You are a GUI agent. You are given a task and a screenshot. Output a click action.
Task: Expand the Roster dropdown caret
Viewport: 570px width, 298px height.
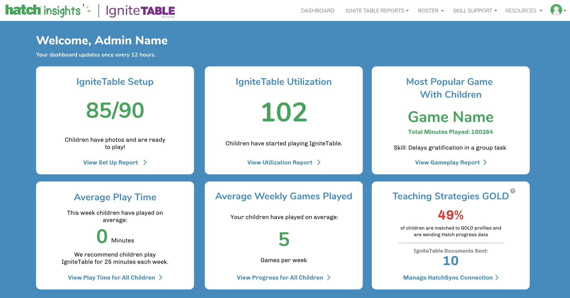click(442, 11)
